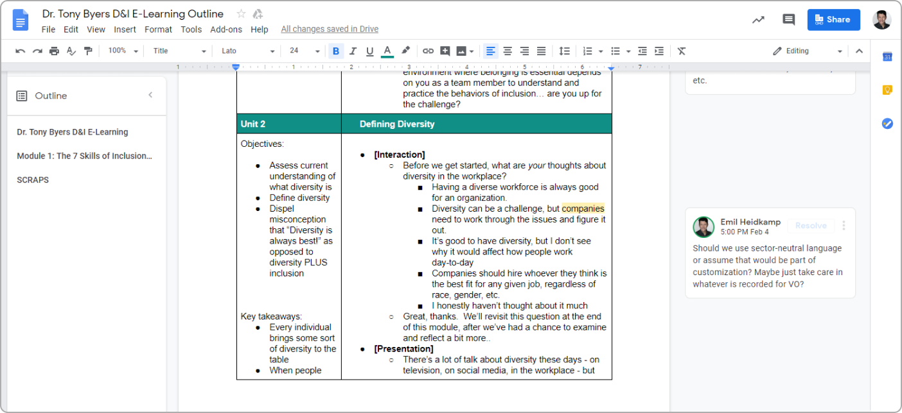Clear formatting
Image resolution: width=902 pixels, height=413 pixels.
point(682,51)
